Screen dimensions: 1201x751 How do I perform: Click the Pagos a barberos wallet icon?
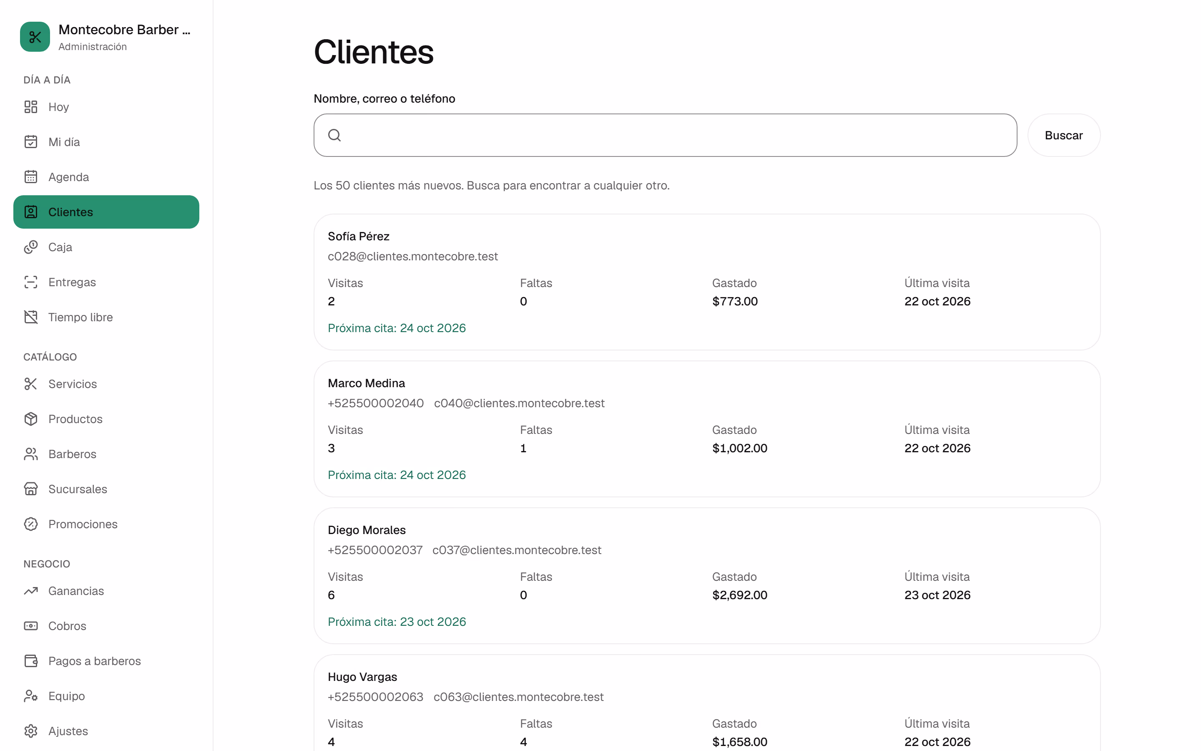point(31,660)
